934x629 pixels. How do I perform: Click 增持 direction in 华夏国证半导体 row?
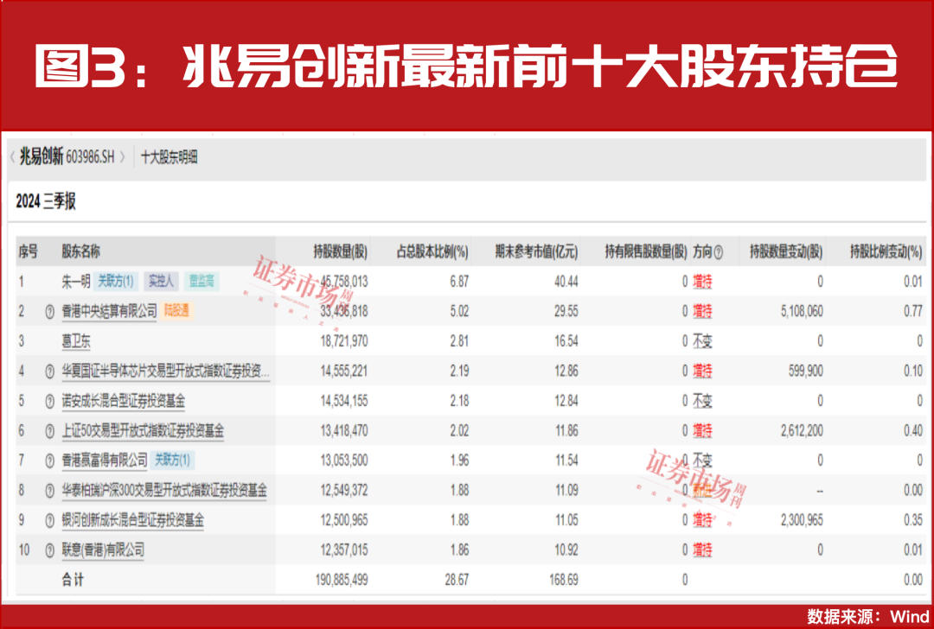tap(703, 372)
